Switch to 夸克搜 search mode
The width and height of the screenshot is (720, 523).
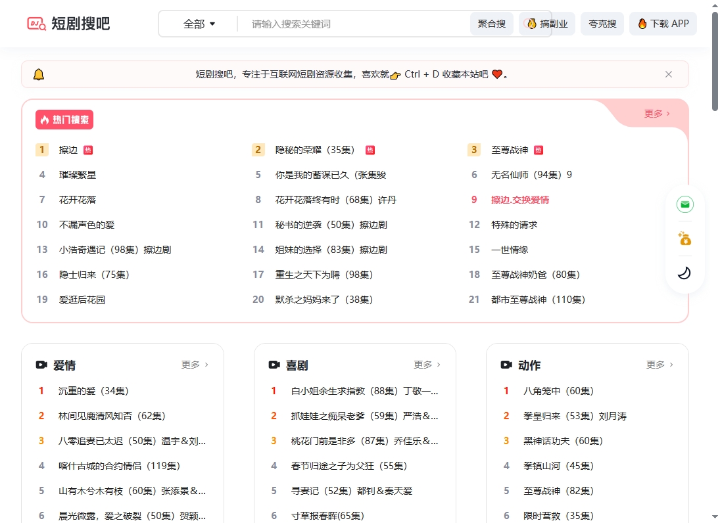point(602,23)
